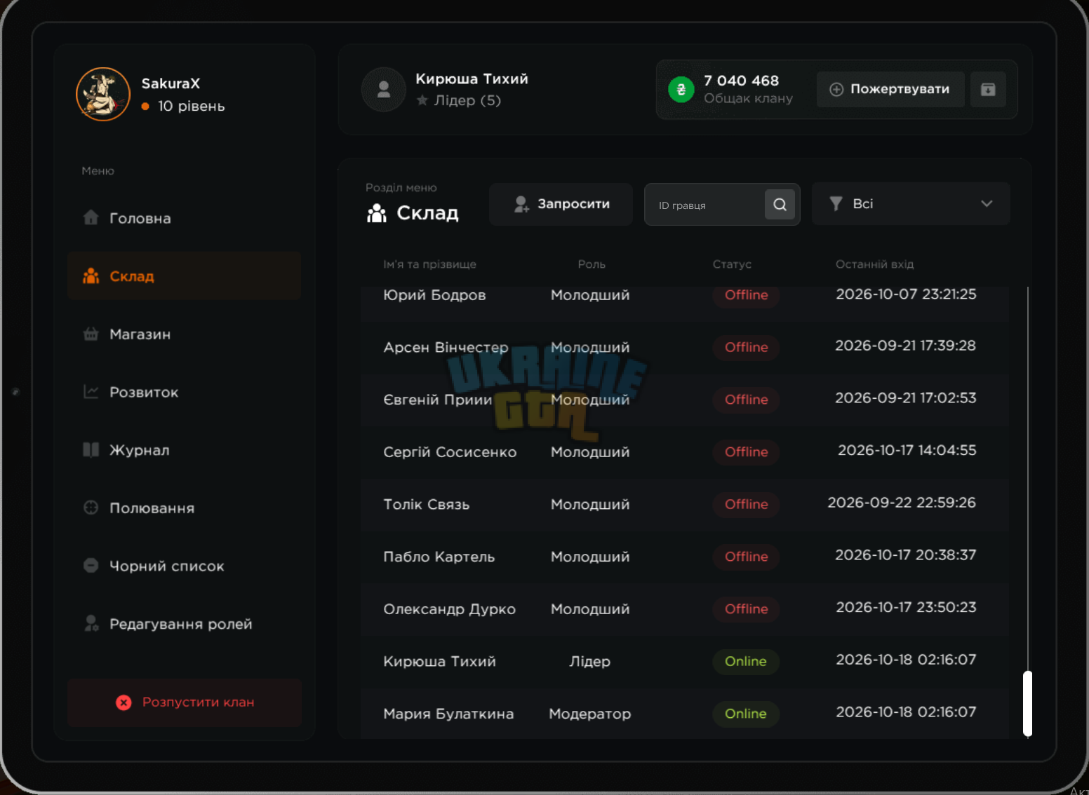
Task: Click the Останній вхід column header
Action: pos(874,264)
